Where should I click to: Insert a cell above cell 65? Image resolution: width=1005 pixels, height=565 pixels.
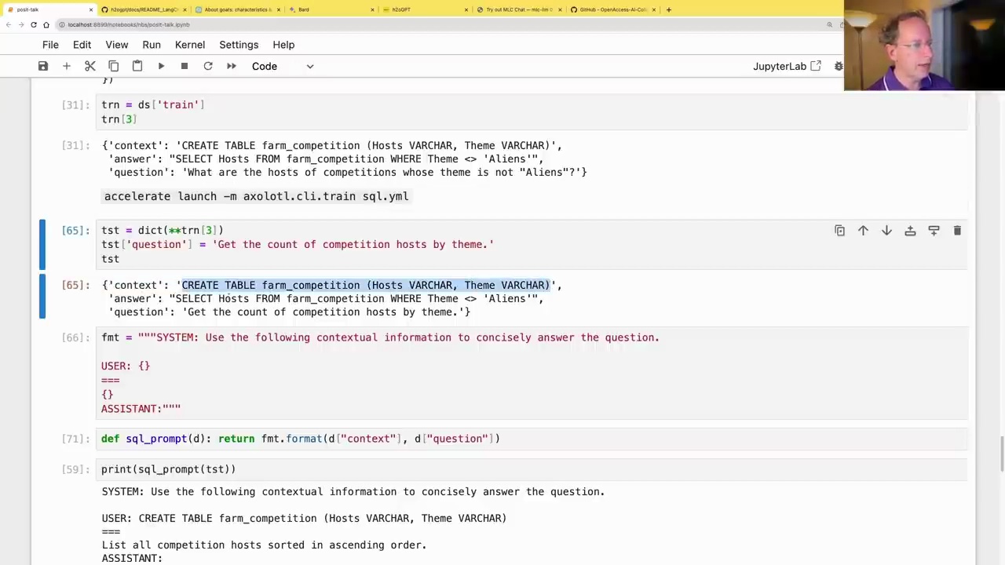910,231
